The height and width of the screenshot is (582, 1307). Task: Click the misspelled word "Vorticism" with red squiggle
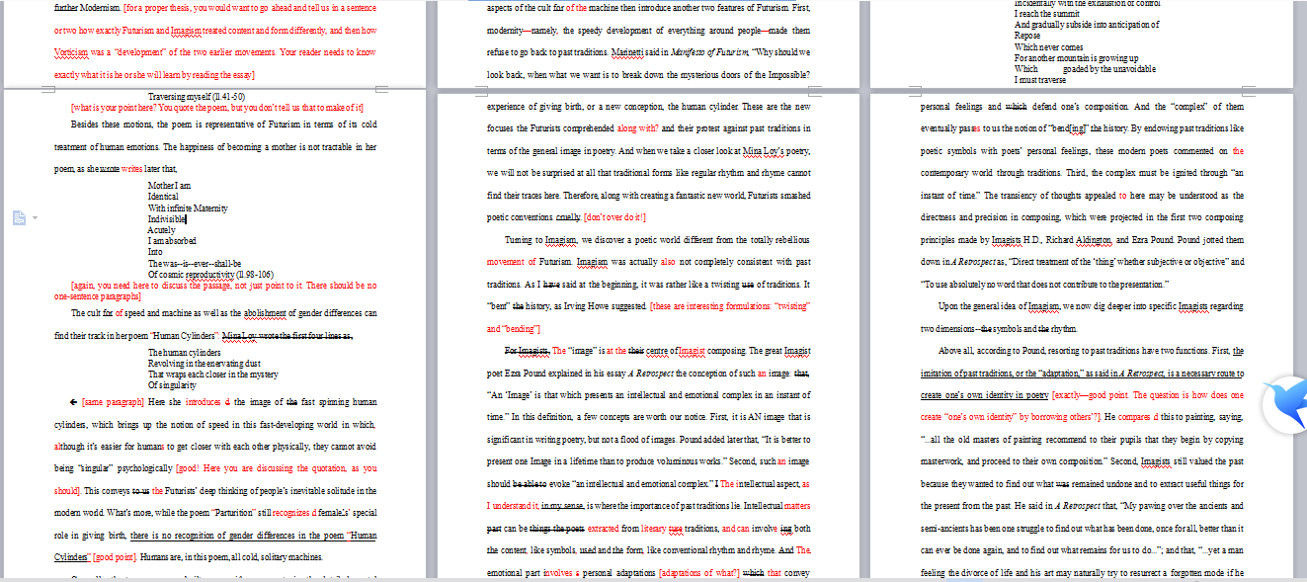coord(82,52)
